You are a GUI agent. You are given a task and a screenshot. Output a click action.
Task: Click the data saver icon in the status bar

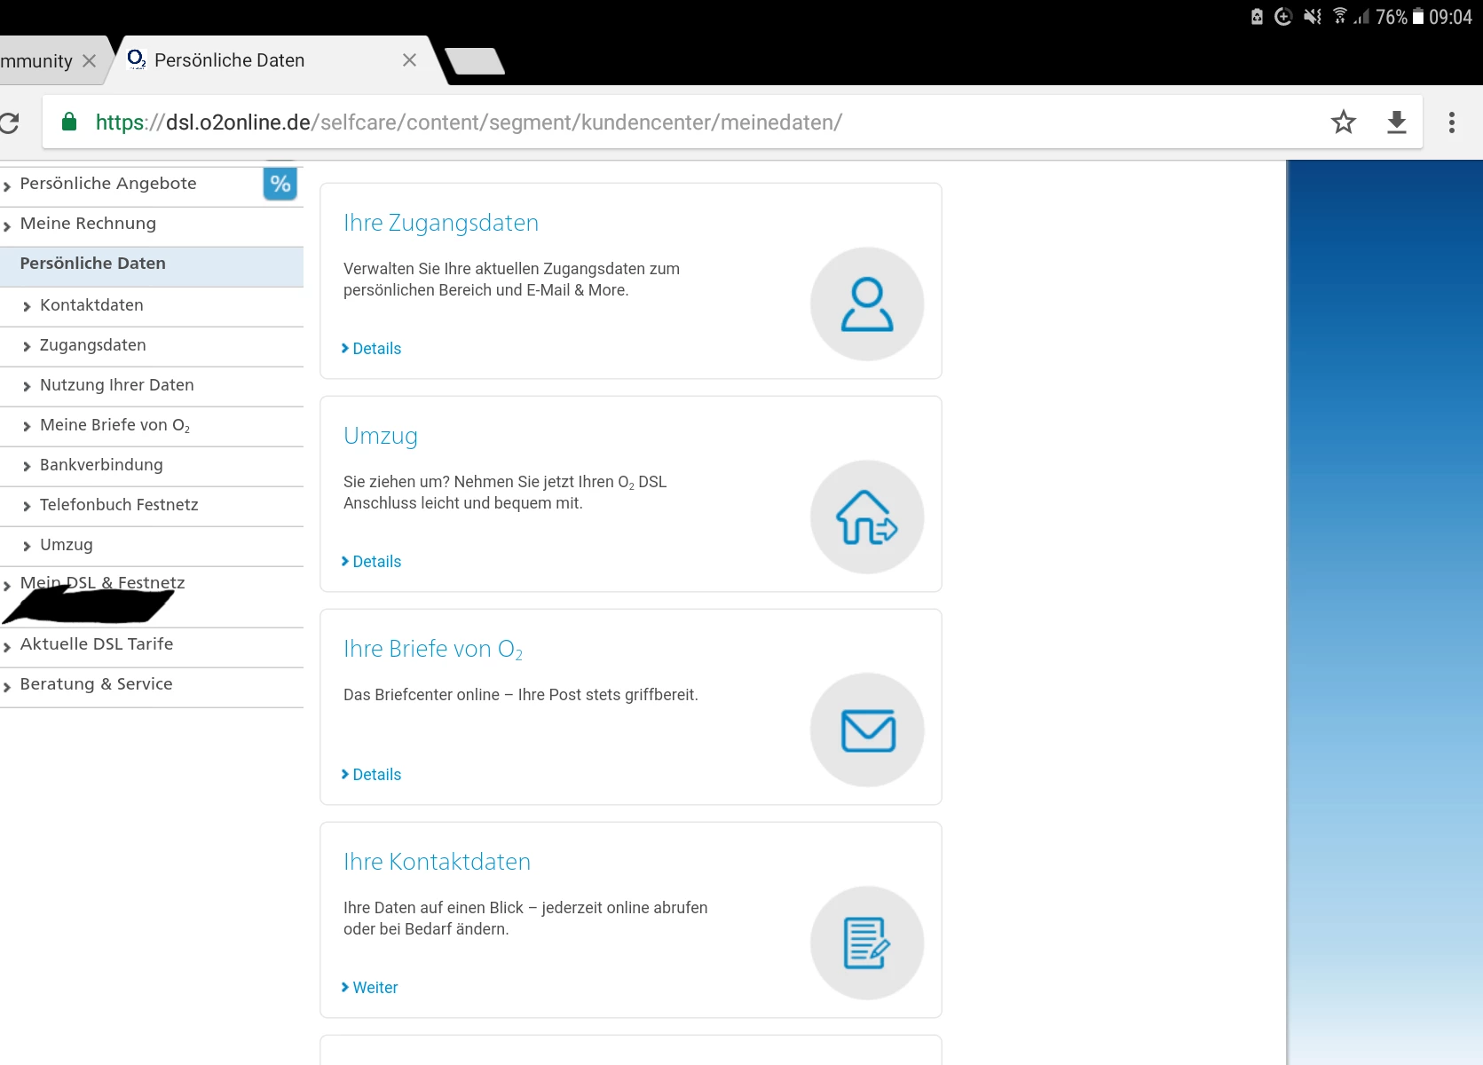point(1283,16)
